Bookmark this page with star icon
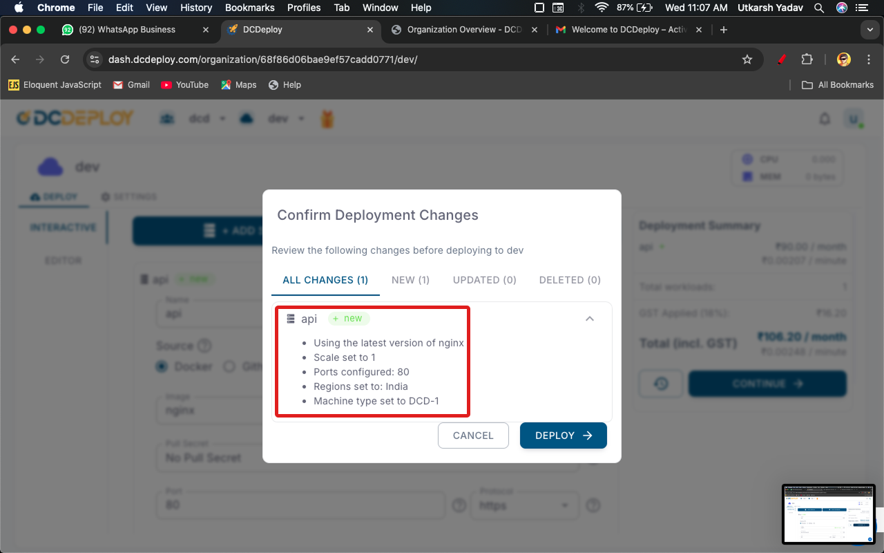The height and width of the screenshot is (553, 884). [747, 59]
